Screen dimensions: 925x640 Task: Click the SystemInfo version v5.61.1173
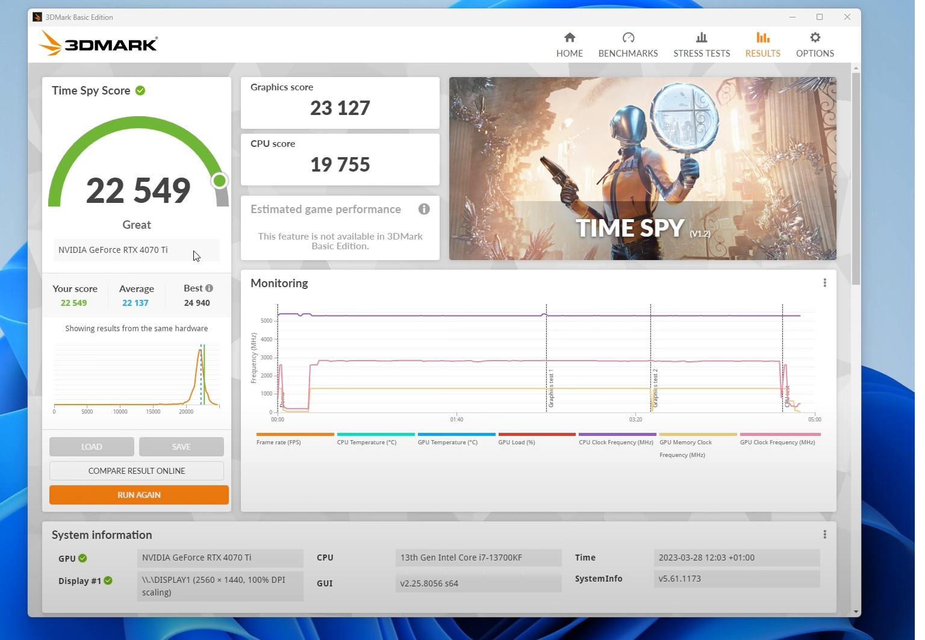pyautogui.click(x=737, y=579)
